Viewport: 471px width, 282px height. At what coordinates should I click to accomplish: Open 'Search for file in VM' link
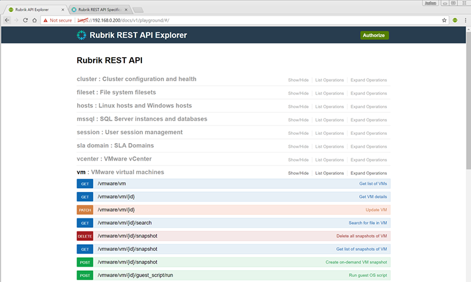click(x=367, y=223)
